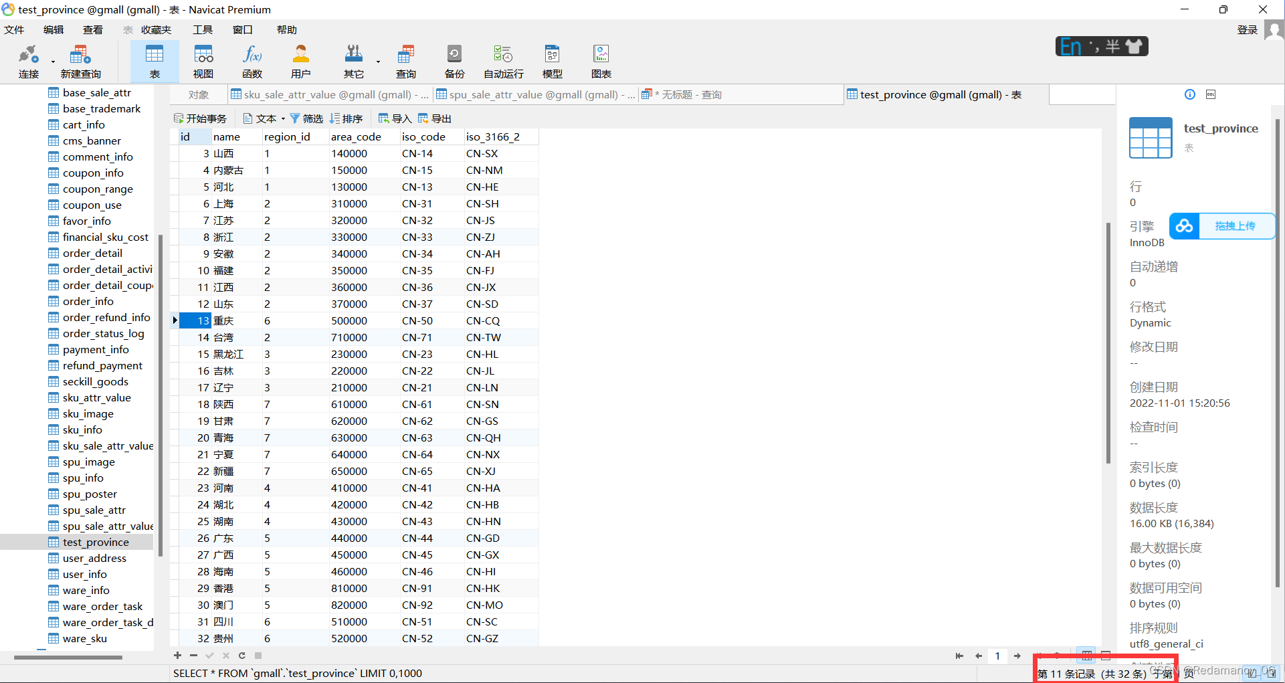1285x683 pixels.
Task: Open the 备份 backup panel
Action: click(454, 61)
